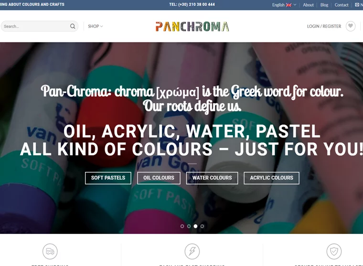This screenshot has width=363, height=266.
Task: Click the Panchroma logo
Action: point(192,26)
